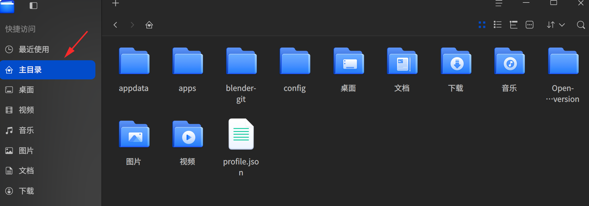
Task: Open 音乐 in the sidebar
Action: [48, 130]
